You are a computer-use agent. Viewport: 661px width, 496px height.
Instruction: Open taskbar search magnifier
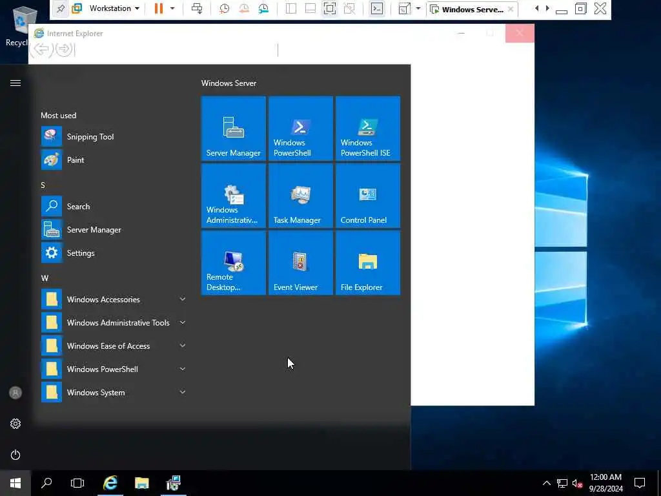[46, 483]
